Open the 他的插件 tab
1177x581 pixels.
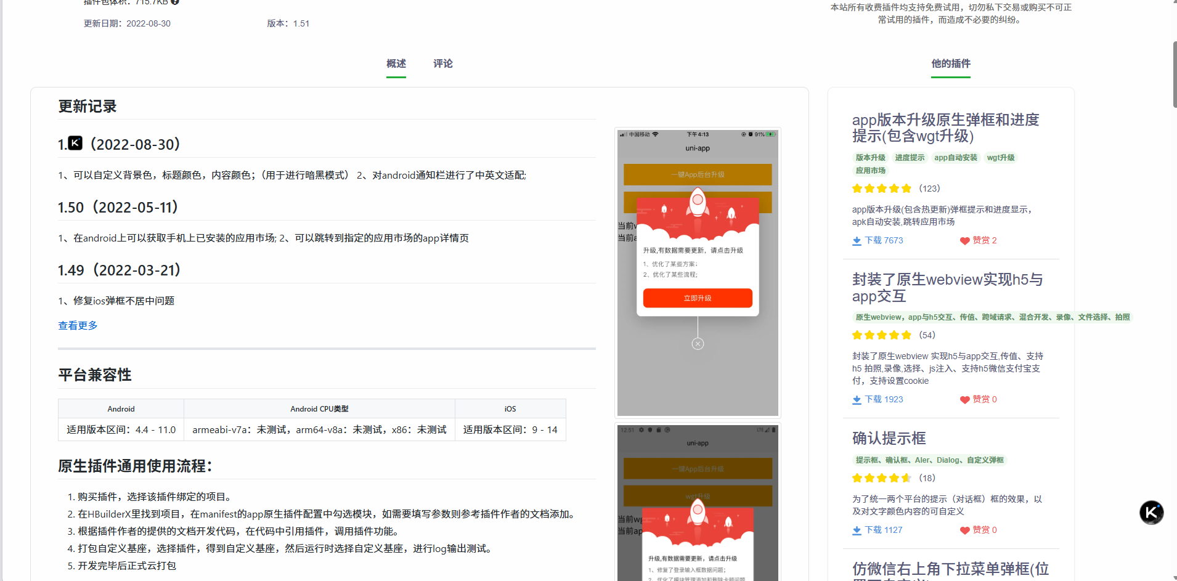[x=950, y=63]
